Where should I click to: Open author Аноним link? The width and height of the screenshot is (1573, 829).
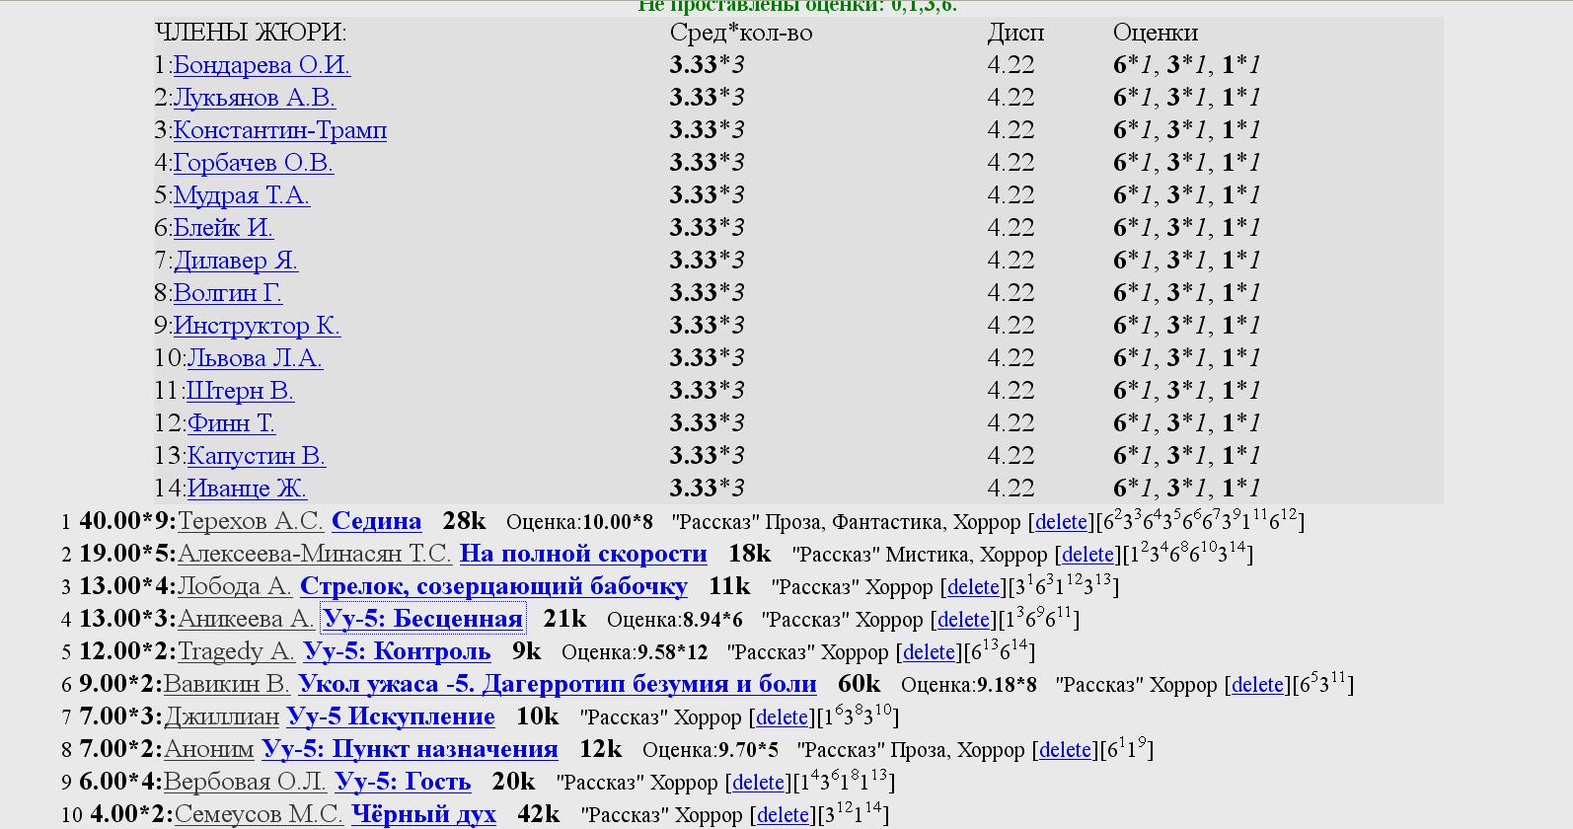[209, 749]
